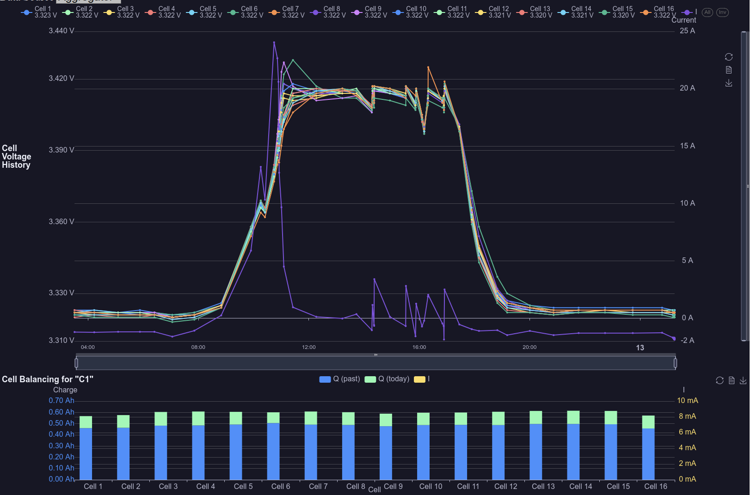The height and width of the screenshot is (495, 751).
Task: Click the 25 A current axis label
Action: click(x=688, y=31)
